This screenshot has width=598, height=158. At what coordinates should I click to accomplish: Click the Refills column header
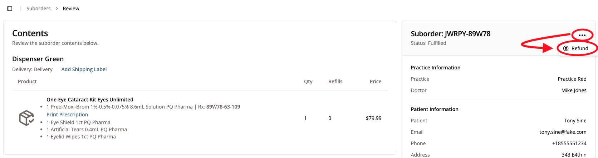pyautogui.click(x=335, y=81)
